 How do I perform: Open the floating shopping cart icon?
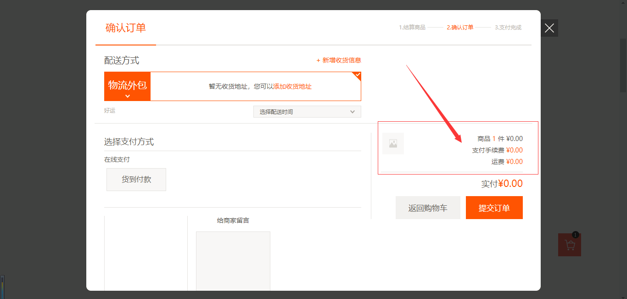coord(570,246)
